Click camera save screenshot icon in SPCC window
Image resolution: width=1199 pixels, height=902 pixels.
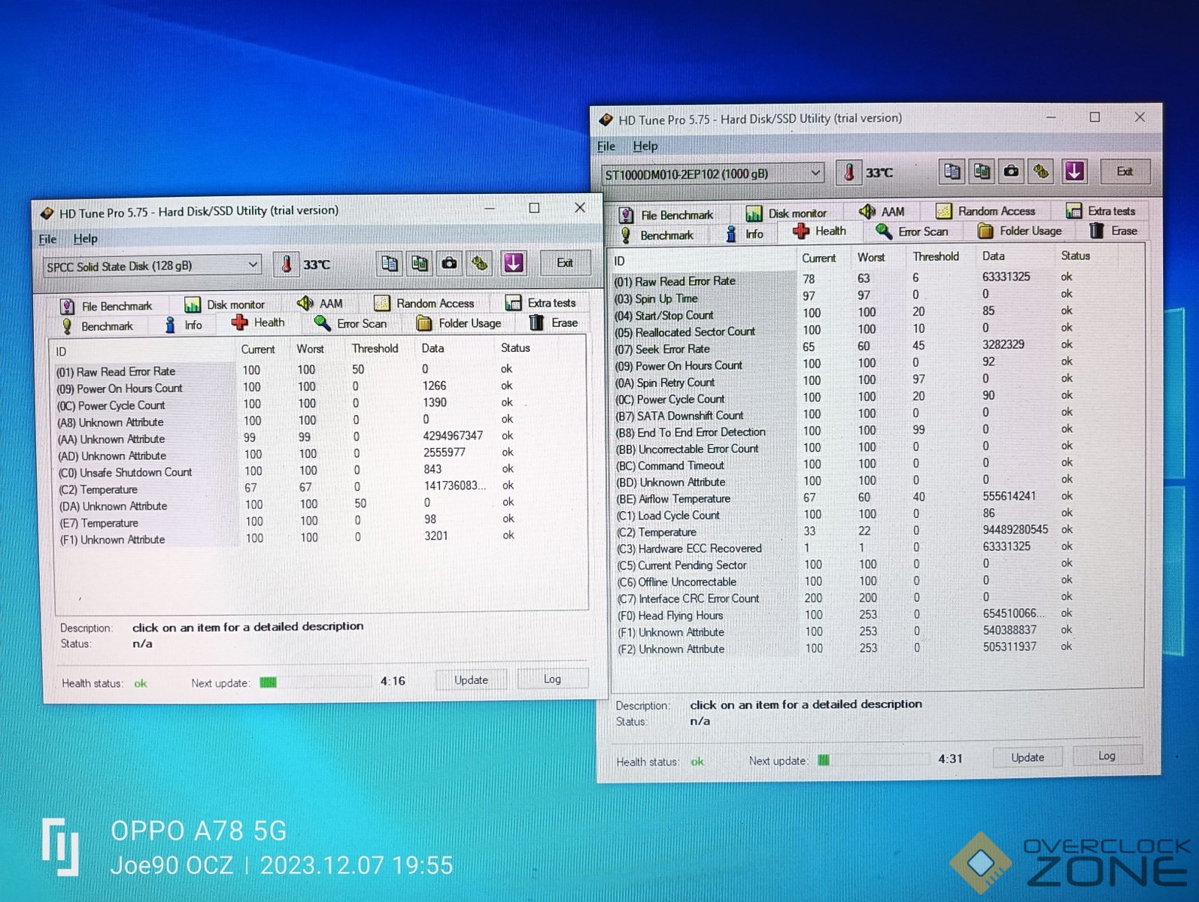tap(449, 263)
